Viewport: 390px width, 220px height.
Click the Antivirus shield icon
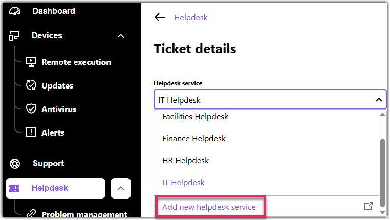pyautogui.click(x=31, y=108)
